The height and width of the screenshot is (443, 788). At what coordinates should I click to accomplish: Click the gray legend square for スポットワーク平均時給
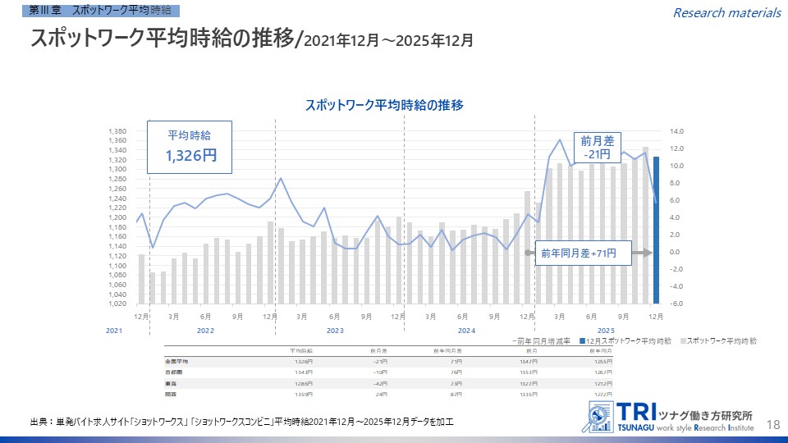[x=680, y=340]
